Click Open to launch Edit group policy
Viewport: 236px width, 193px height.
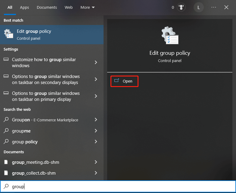coord(125,81)
